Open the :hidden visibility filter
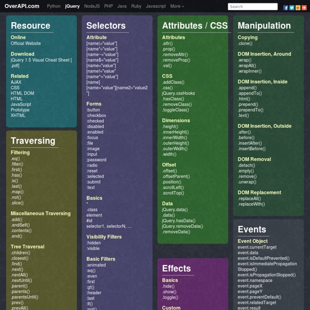310x310 pixels. pos(94,243)
